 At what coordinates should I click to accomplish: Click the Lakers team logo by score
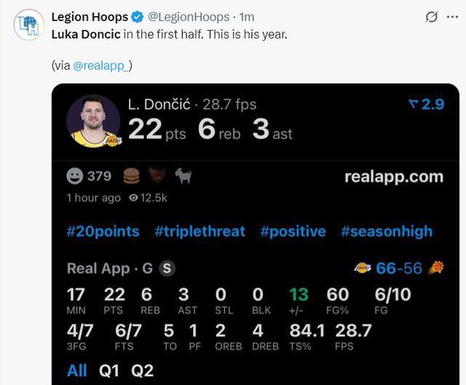(362, 269)
